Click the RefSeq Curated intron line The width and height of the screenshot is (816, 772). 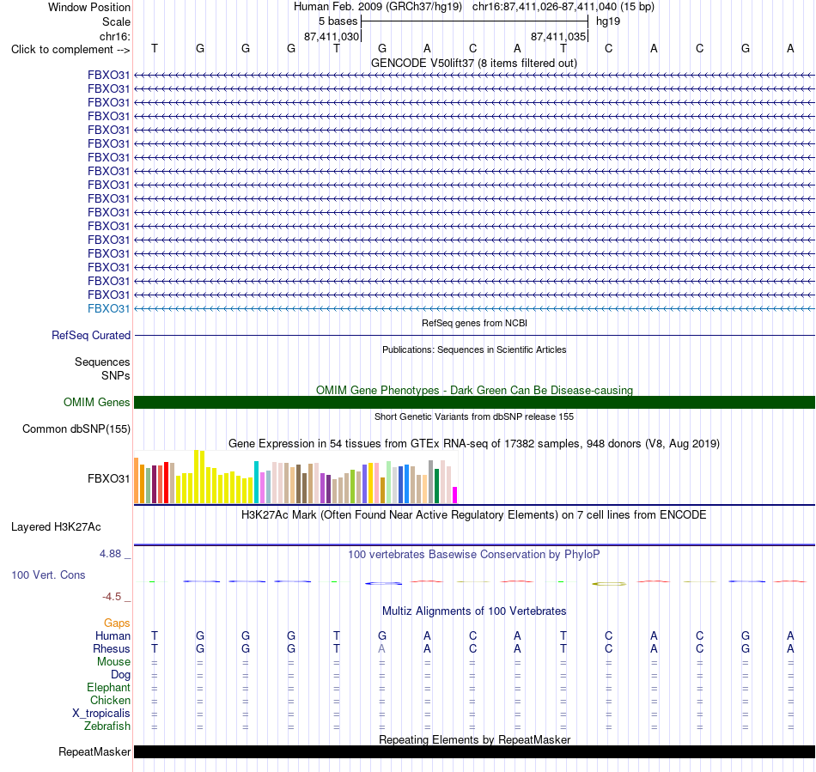474,336
